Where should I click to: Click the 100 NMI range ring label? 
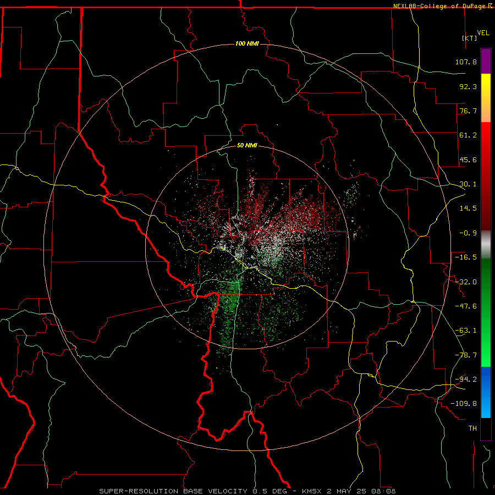pyautogui.click(x=247, y=43)
